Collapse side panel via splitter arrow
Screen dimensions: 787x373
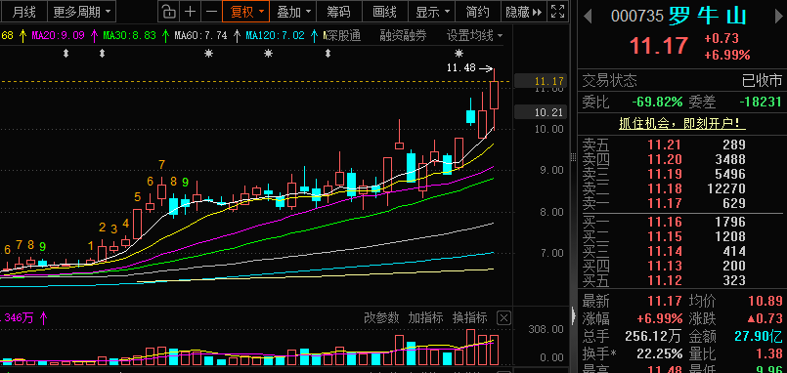[574, 315]
